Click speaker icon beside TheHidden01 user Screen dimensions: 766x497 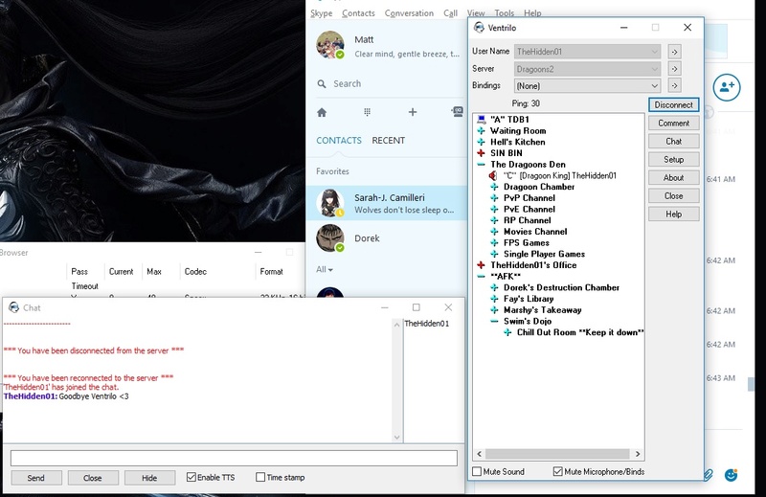pos(493,175)
